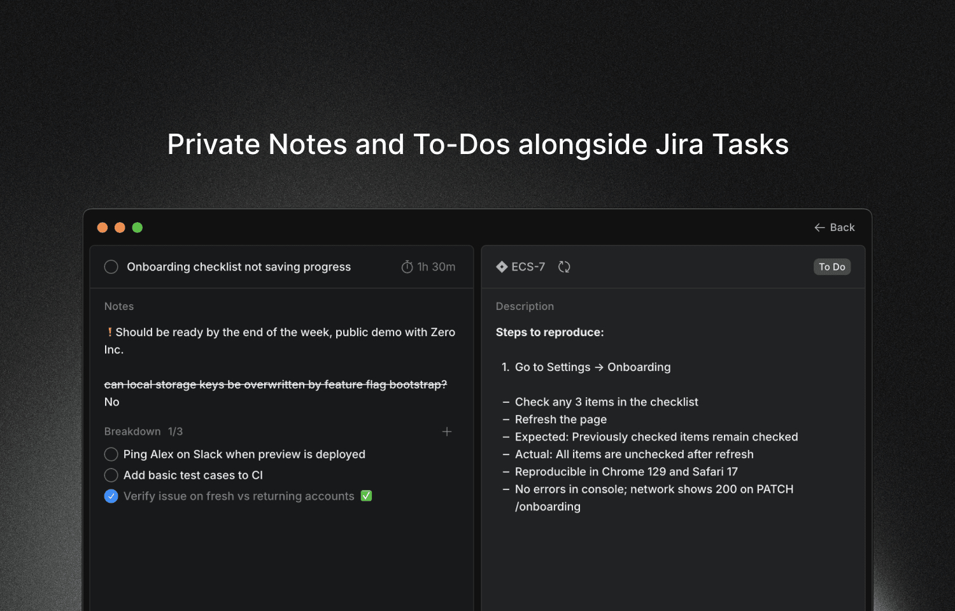This screenshot has height=611, width=955.
Task: Click the yellow traffic light window button
Action: click(x=120, y=227)
